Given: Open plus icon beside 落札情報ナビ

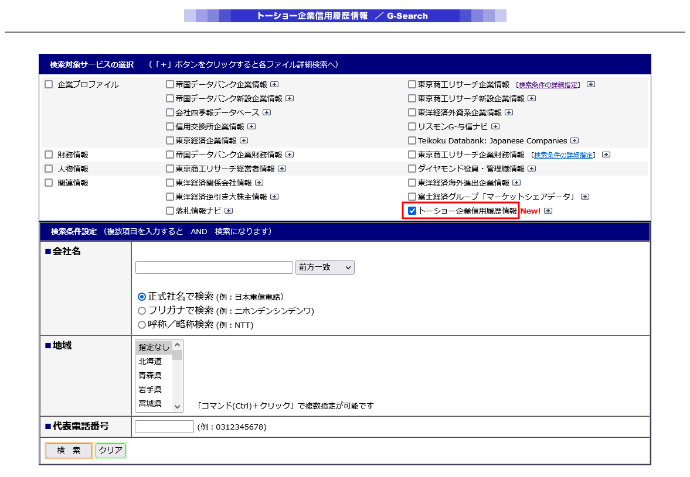Looking at the screenshot, I should point(229,211).
